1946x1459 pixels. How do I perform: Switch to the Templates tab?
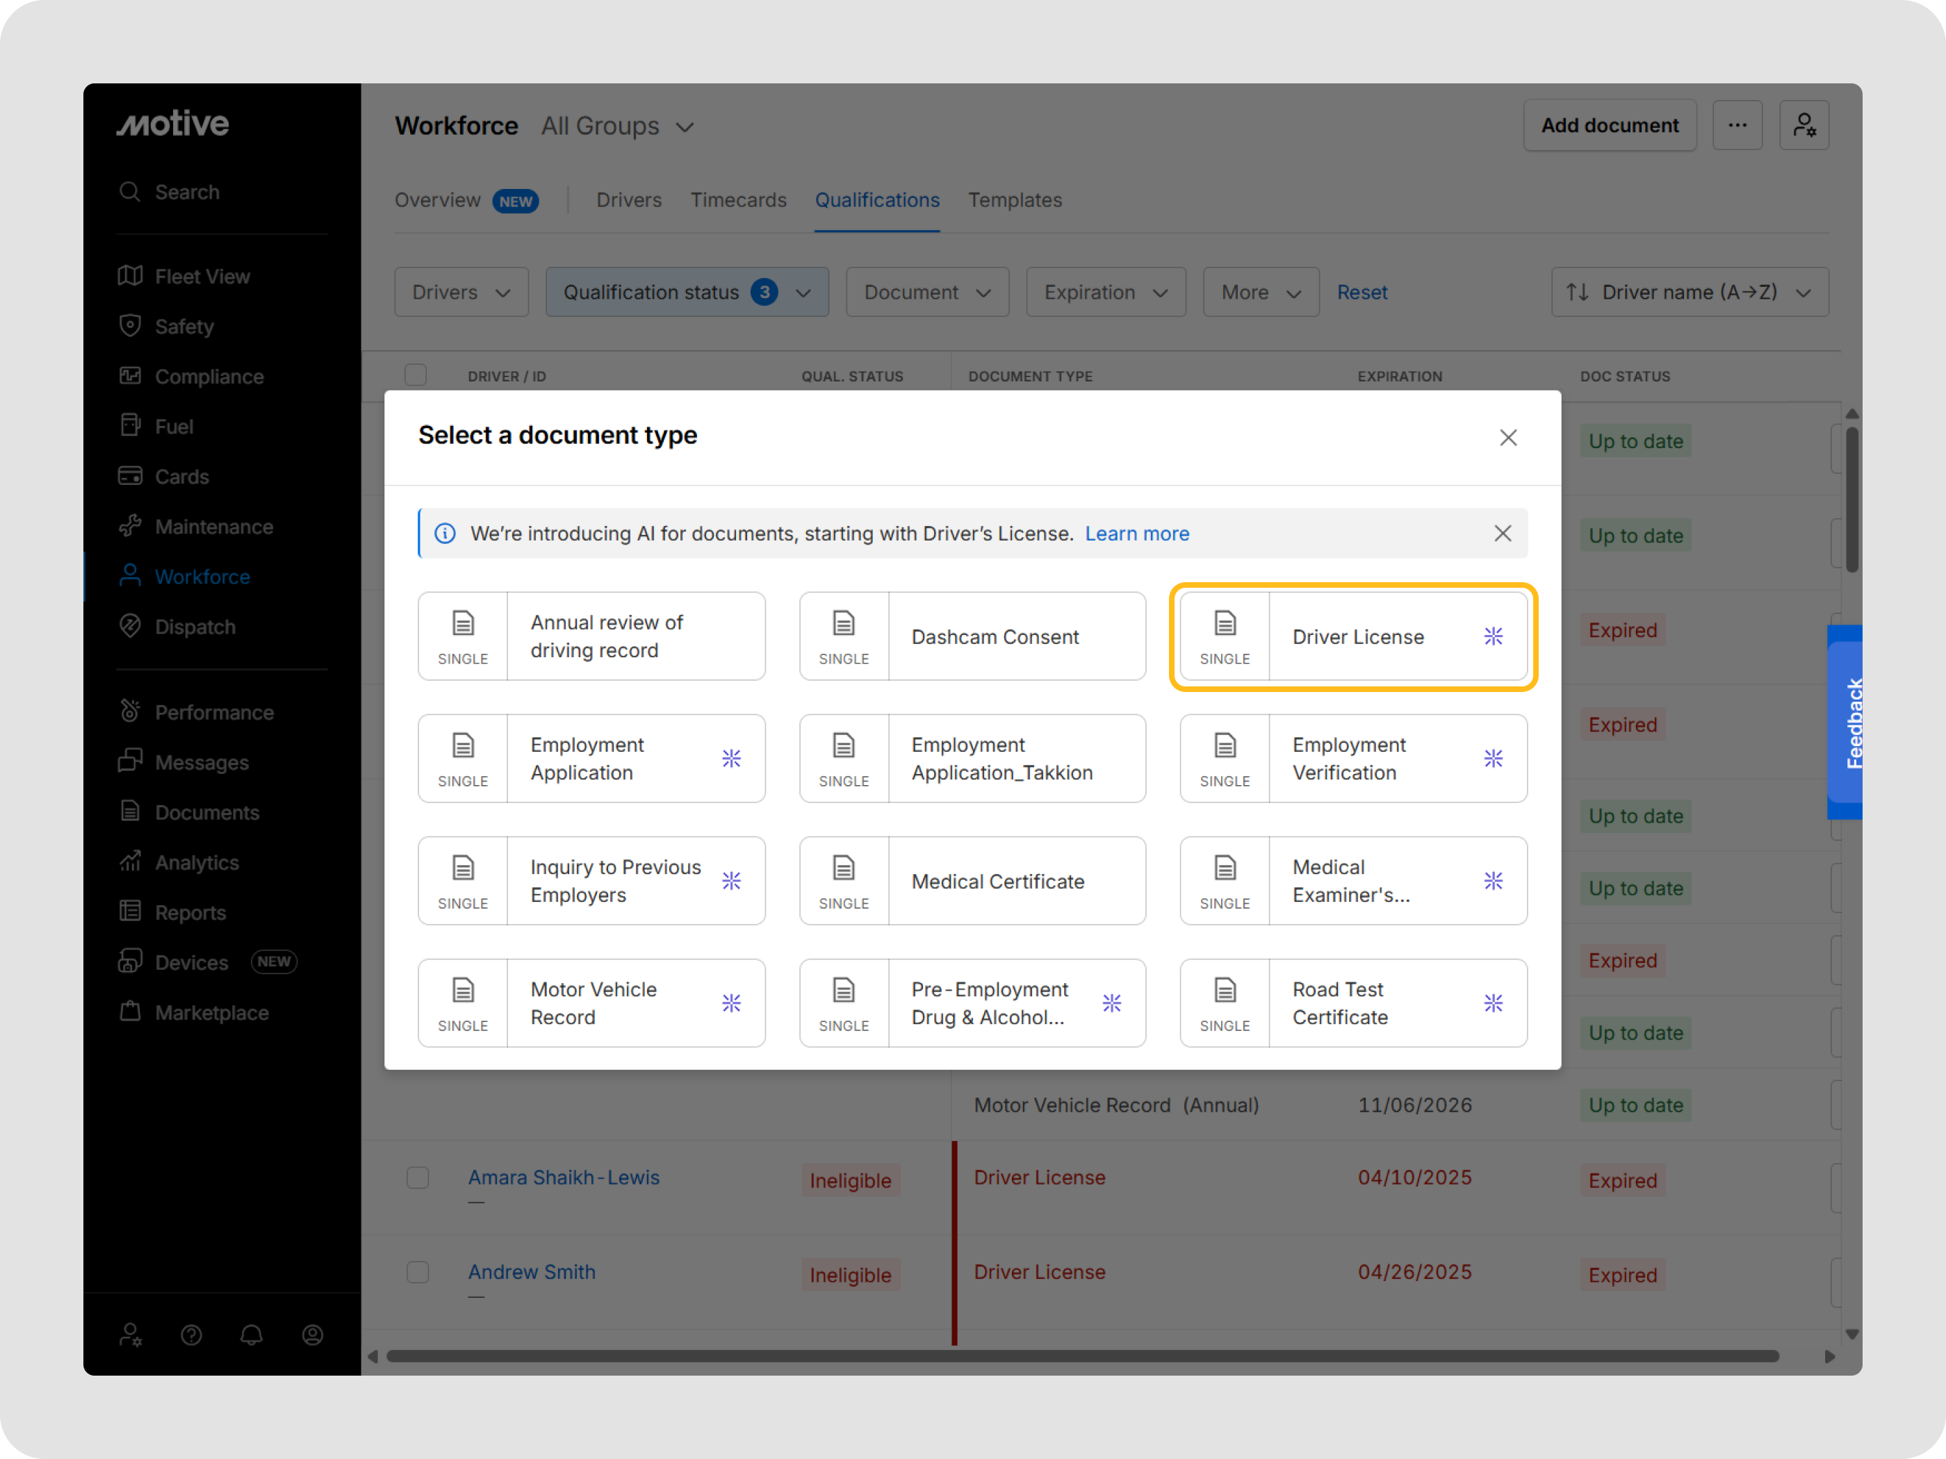1014,201
